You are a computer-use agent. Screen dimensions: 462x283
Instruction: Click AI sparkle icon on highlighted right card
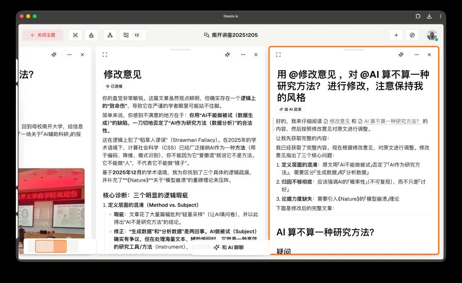pyautogui.click(x=401, y=54)
